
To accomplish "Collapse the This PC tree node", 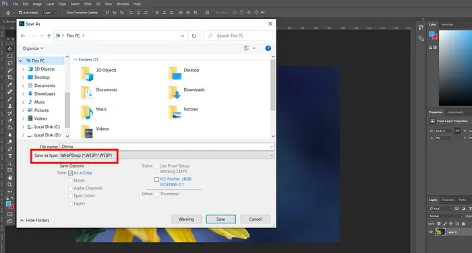I will point(20,61).
